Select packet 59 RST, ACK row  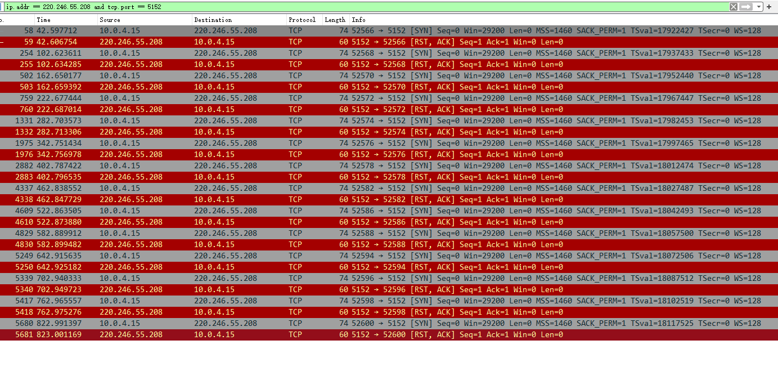pyautogui.click(x=389, y=42)
